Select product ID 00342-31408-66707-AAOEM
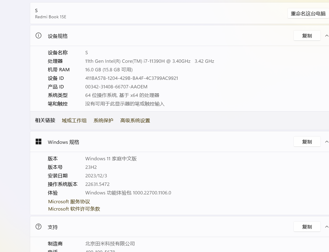The width and height of the screenshot is (329, 252). (x=116, y=87)
